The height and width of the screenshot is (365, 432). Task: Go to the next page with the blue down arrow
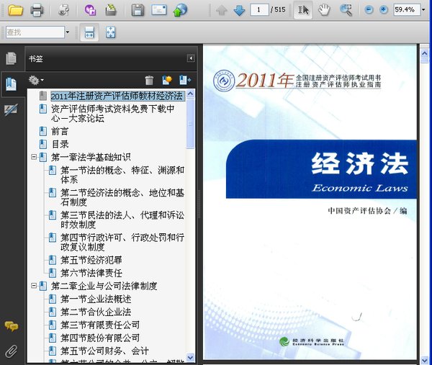239,11
